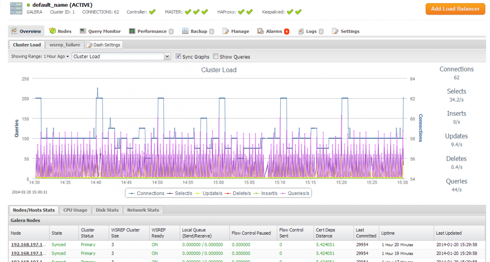Click the Nodes tab icon
The image size is (490, 262).
coord(52,31)
